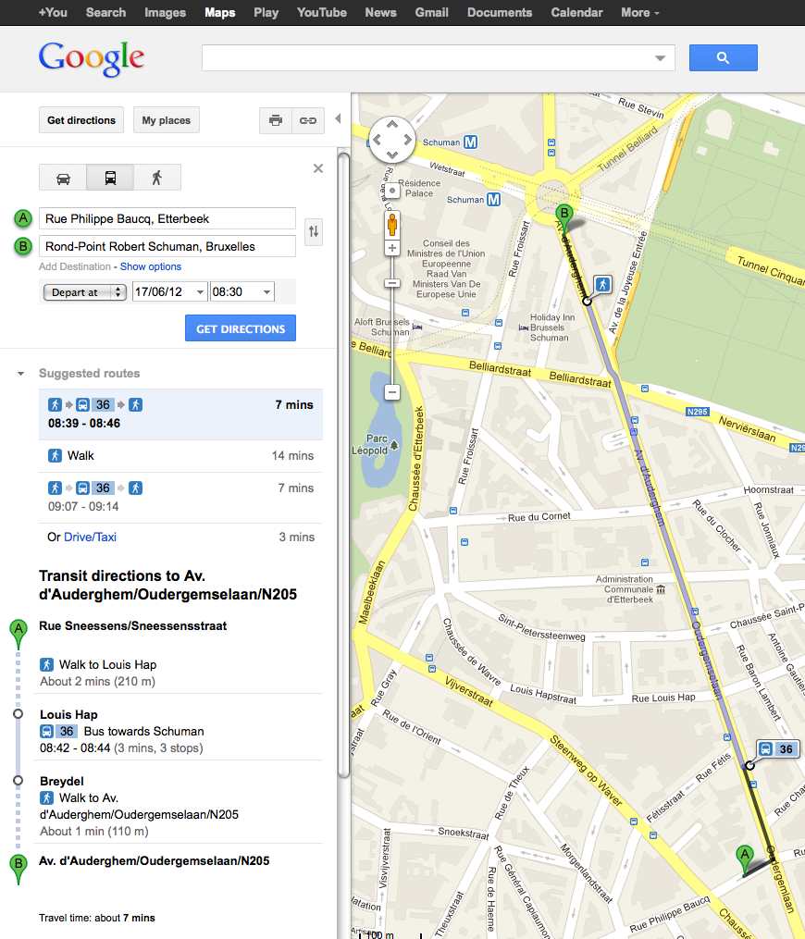Screen dimensions: 805x939
Task: Open the link-sharing chain icon
Action: 308,120
